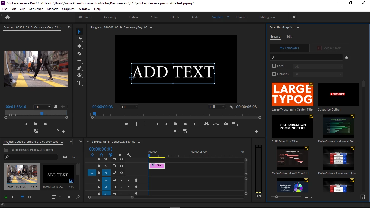This screenshot has height=208, width=370.
Task: Click Essential Graphics thumbnail size slider
Action: [x=277, y=197]
